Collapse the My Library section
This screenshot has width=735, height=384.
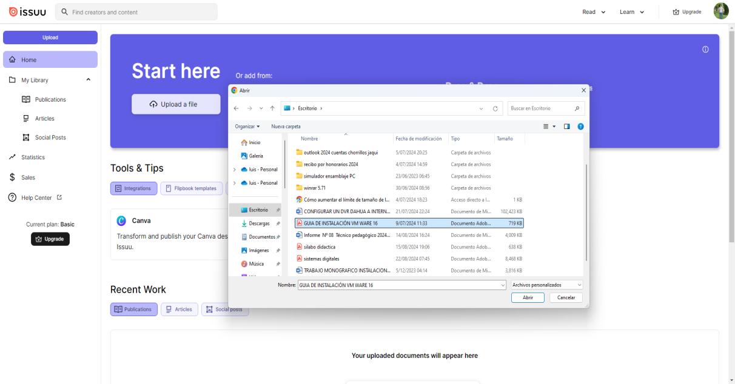(89, 79)
